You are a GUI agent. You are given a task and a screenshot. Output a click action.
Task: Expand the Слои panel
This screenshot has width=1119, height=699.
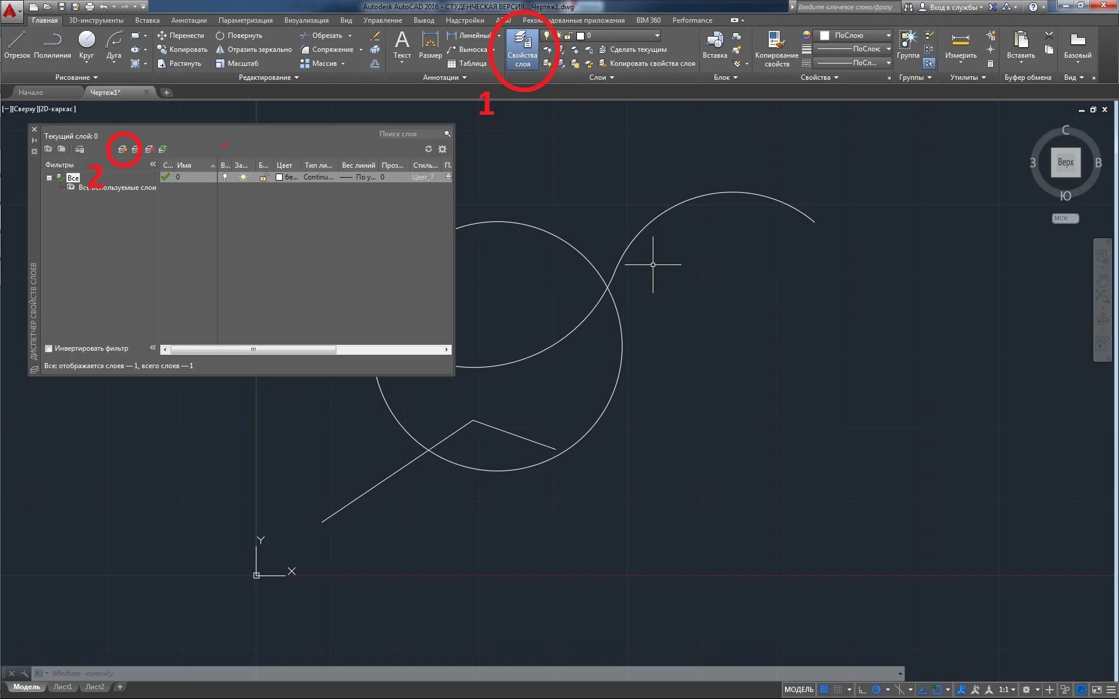(601, 77)
